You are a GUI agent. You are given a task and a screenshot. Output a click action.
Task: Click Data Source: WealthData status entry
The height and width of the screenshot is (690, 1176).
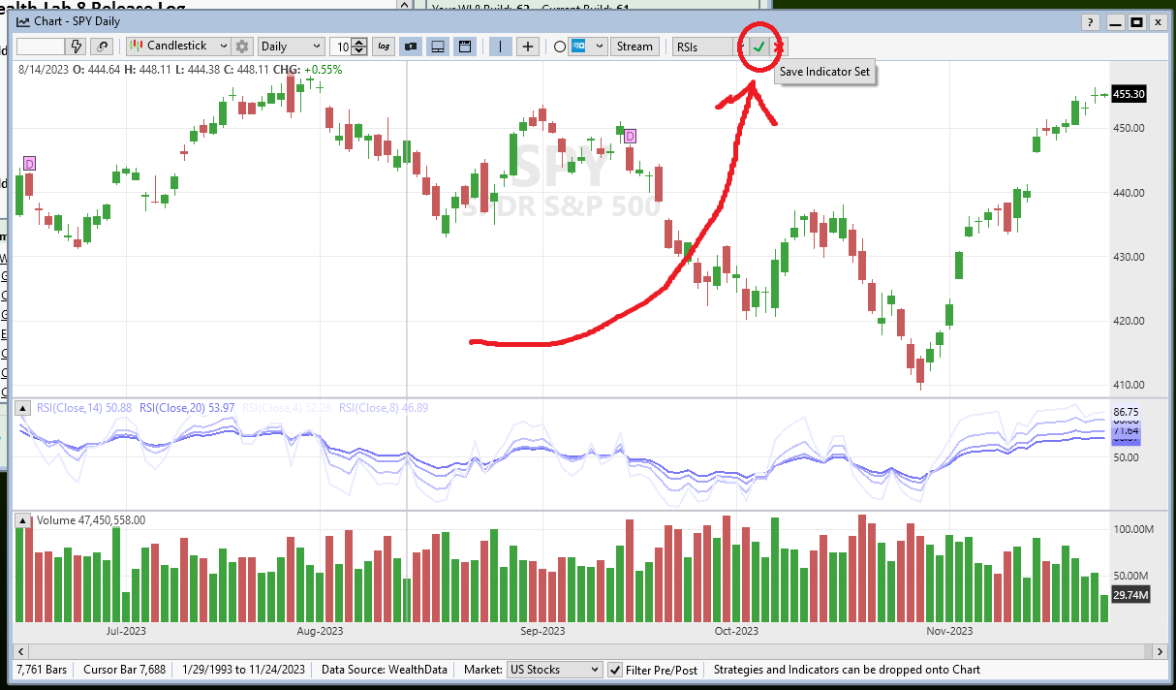[385, 670]
